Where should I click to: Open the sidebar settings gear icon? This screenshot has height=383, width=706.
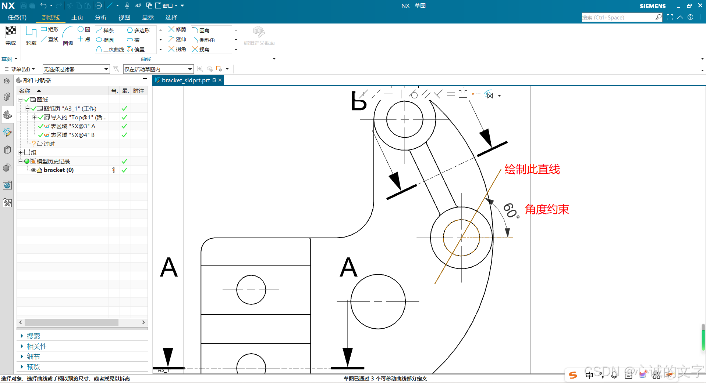pos(7,81)
